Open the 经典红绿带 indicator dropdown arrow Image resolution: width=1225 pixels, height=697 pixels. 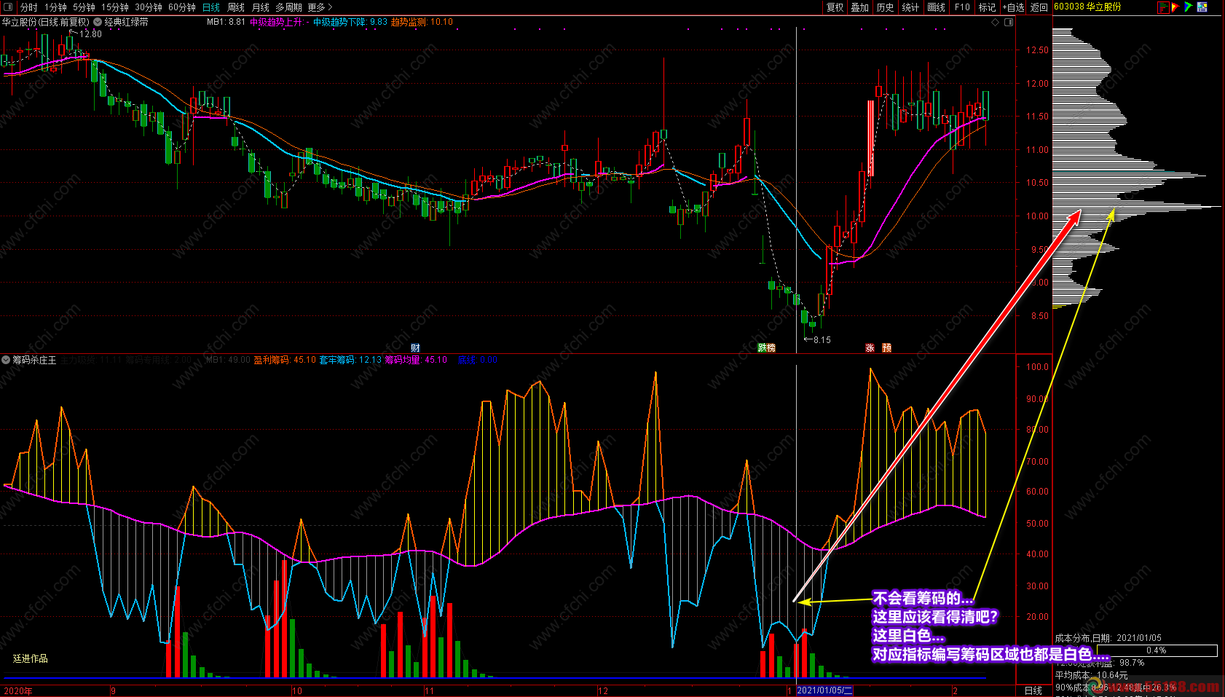[98, 22]
